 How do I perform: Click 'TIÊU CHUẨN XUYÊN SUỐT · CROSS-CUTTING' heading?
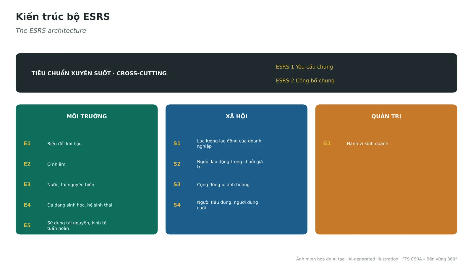(x=99, y=73)
